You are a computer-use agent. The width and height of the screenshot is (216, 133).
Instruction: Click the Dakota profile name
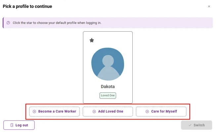(108, 86)
